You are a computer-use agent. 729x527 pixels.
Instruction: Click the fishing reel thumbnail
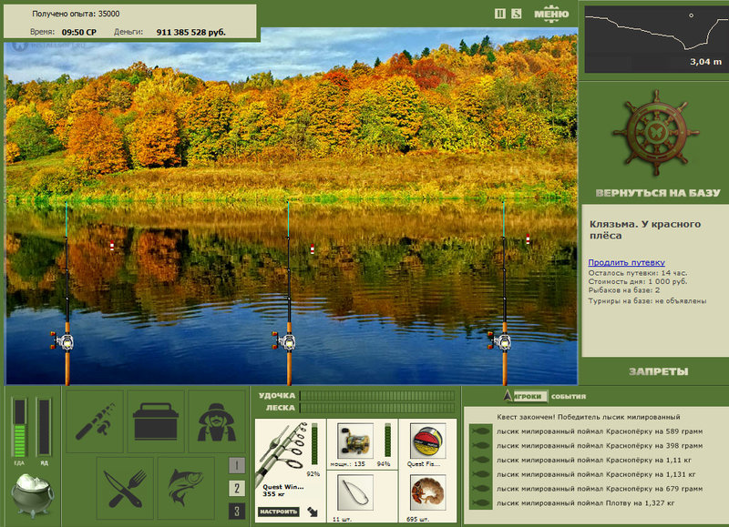[x=355, y=441]
